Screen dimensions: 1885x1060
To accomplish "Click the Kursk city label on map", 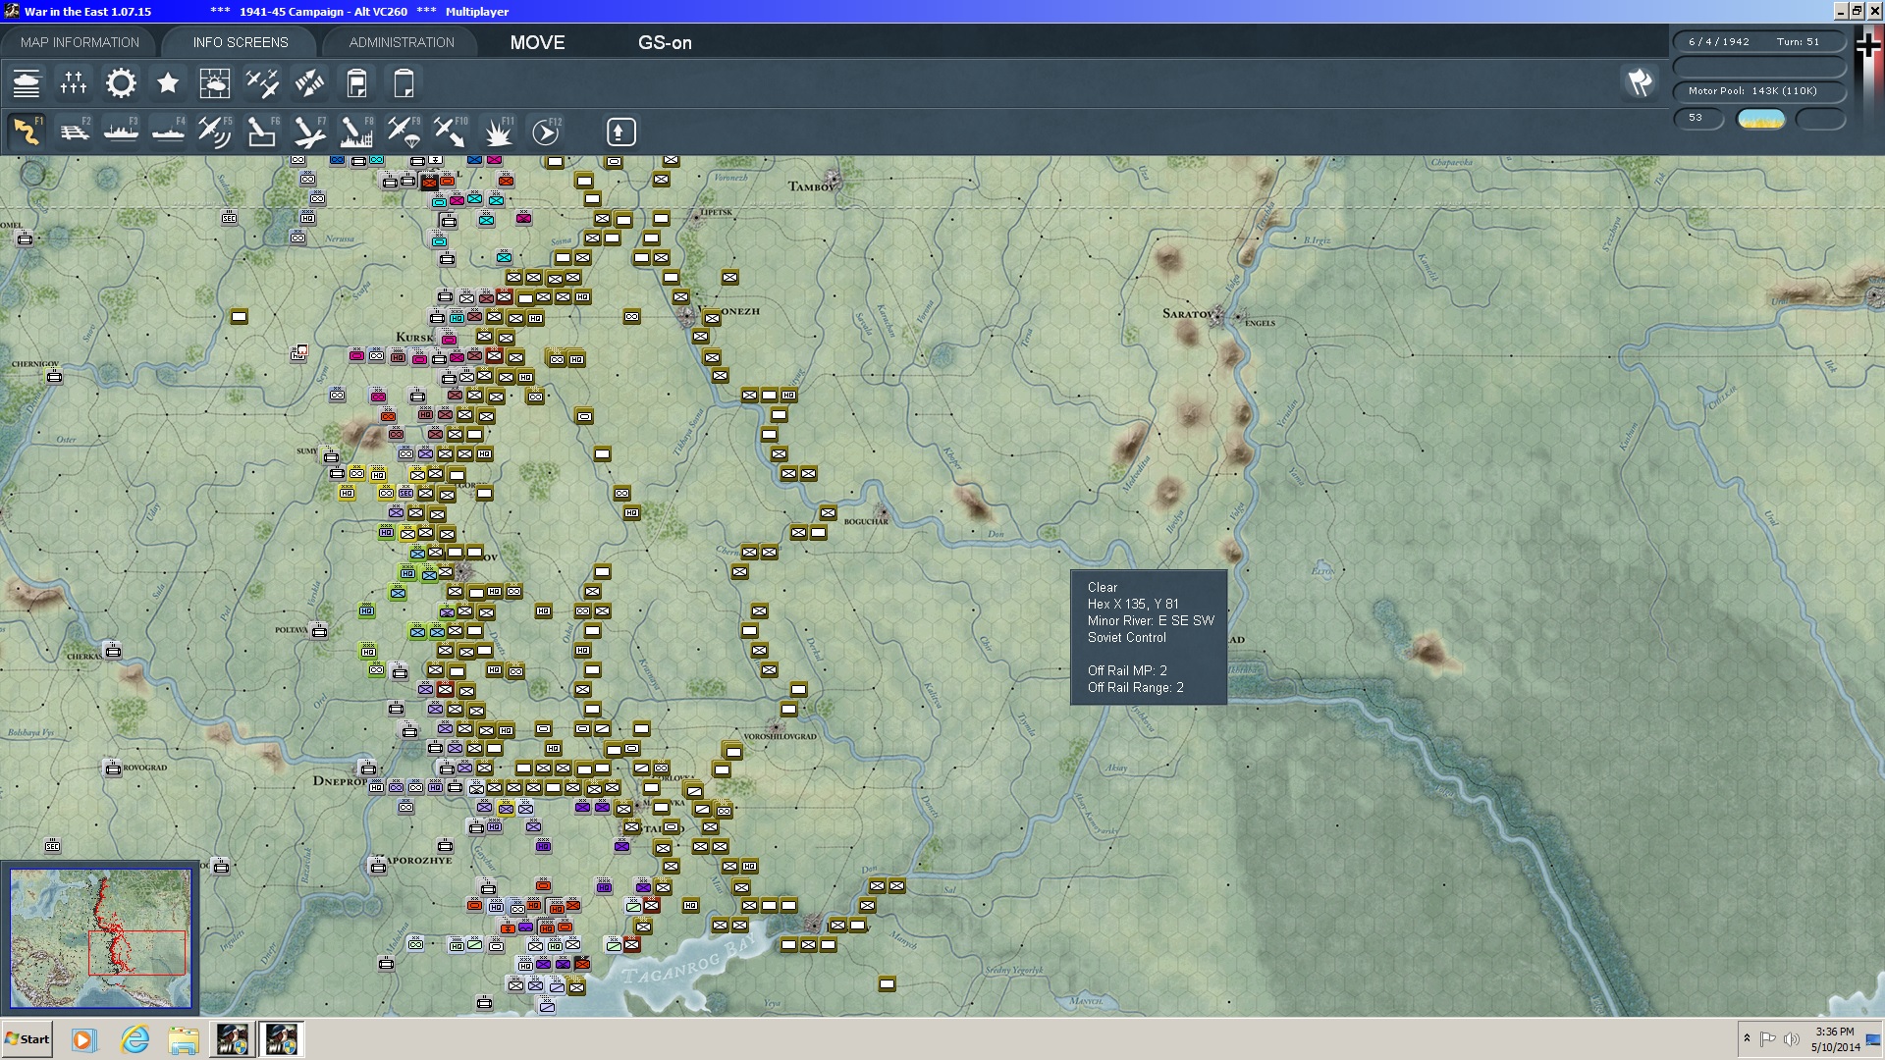I will click(414, 337).
